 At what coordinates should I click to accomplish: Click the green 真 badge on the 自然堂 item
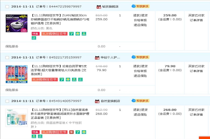click(34, 136)
